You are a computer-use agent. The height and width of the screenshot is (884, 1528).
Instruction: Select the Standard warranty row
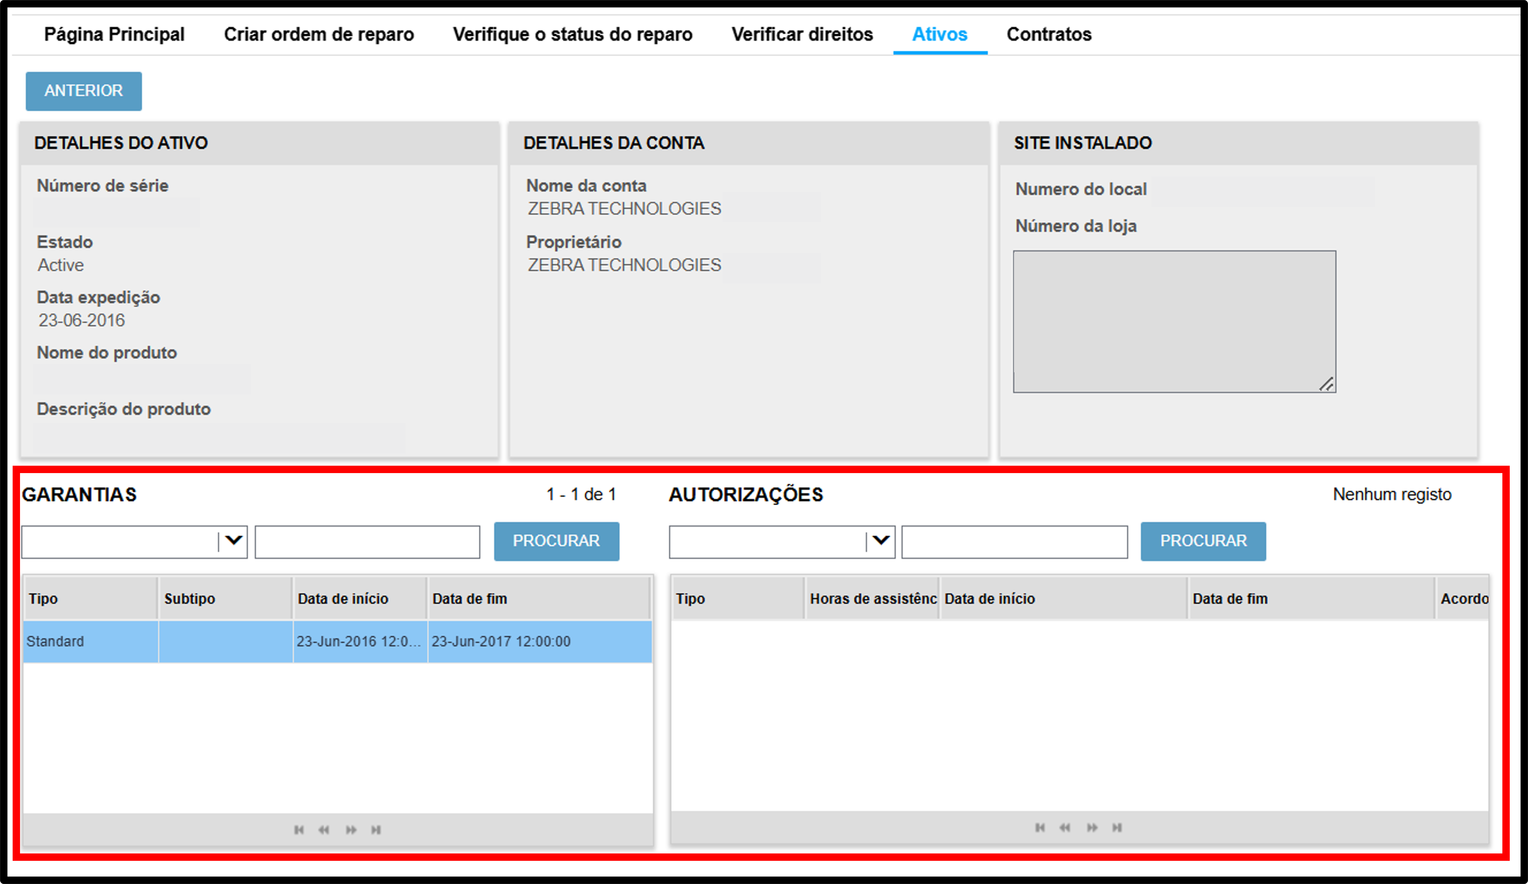click(x=338, y=641)
